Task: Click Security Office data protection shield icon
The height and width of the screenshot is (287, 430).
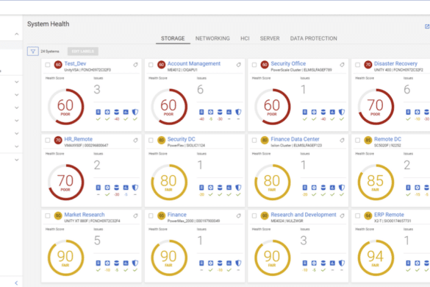Action: (x=341, y=112)
